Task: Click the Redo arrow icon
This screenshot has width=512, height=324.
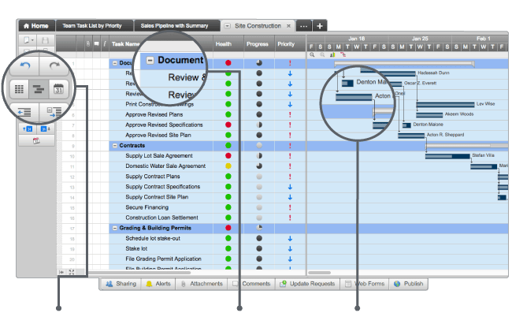Action: (x=54, y=69)
